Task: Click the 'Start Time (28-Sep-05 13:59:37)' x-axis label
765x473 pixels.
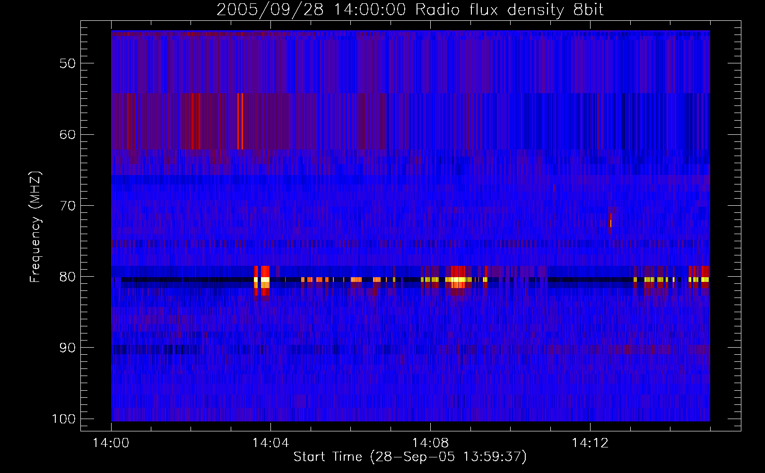Action: [x=410, y=457]
